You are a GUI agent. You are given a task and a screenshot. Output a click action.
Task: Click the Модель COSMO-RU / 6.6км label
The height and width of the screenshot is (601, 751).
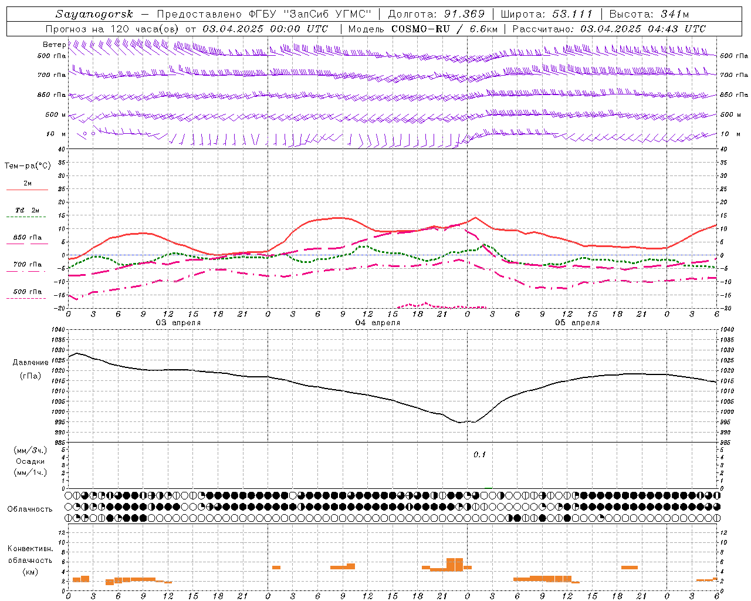[423, 29]
